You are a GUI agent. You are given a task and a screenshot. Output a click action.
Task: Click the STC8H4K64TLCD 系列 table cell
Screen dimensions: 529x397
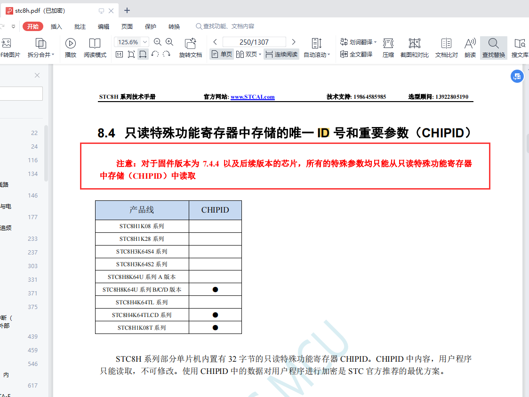tap(142, 315)
